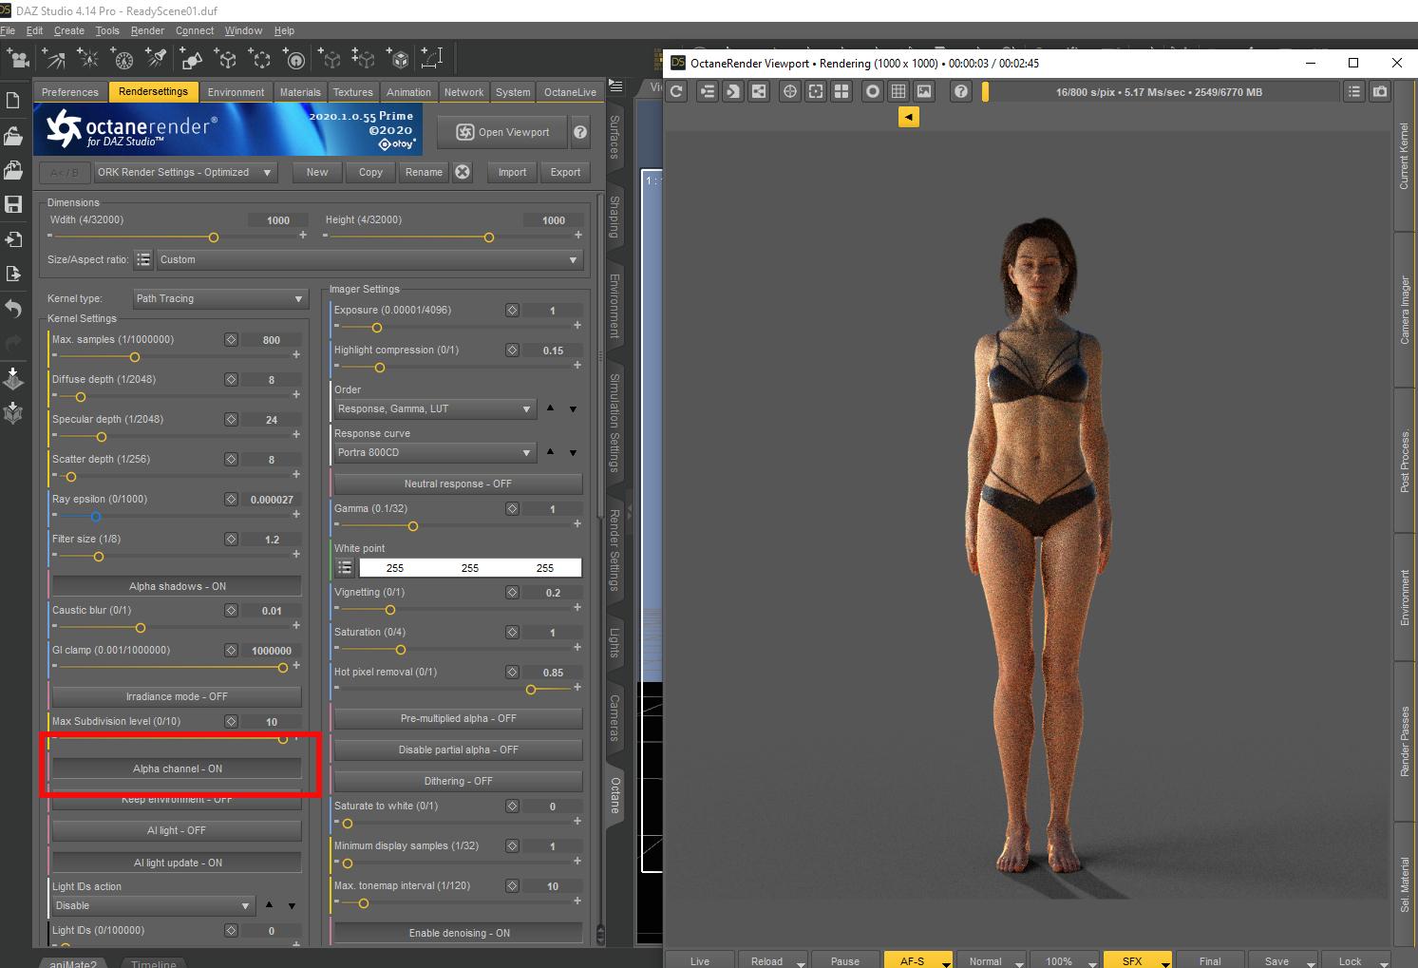Click the crosshair focus picker icon in viewport toolbar

(789, 91)
